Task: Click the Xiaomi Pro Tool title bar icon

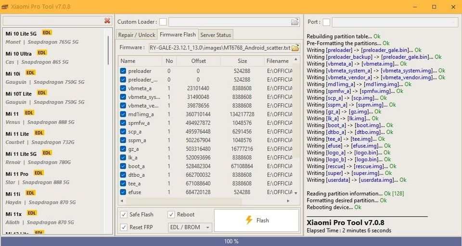Action: (5, 7)
